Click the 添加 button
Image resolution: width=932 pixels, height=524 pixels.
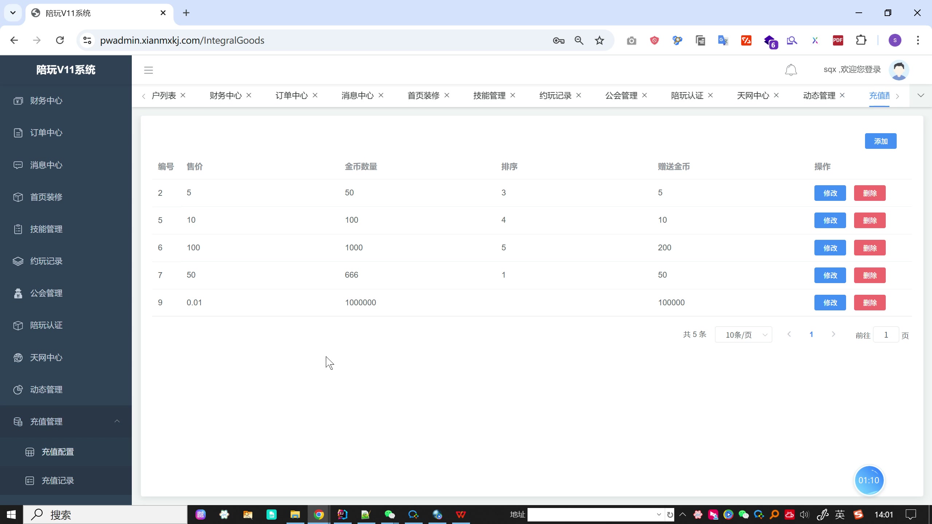pyautogui.click(x=881, y=141)
